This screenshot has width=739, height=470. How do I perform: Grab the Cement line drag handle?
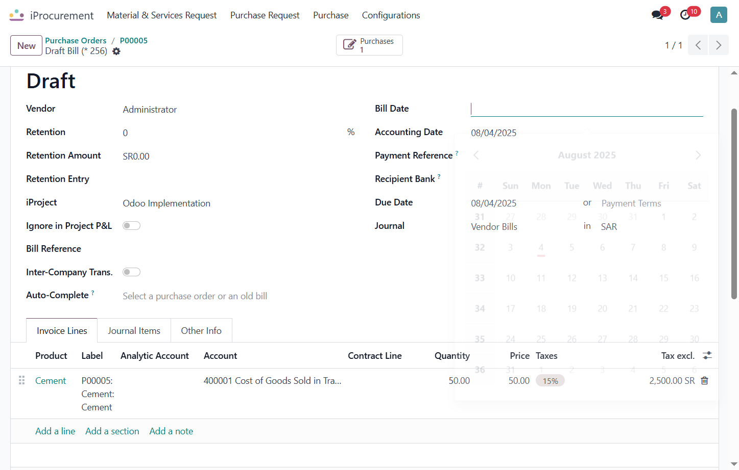click(21, 380)
